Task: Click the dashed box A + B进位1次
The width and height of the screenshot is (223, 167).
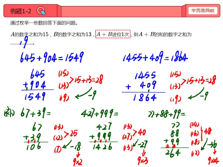Action: click(x=113, y=34)
